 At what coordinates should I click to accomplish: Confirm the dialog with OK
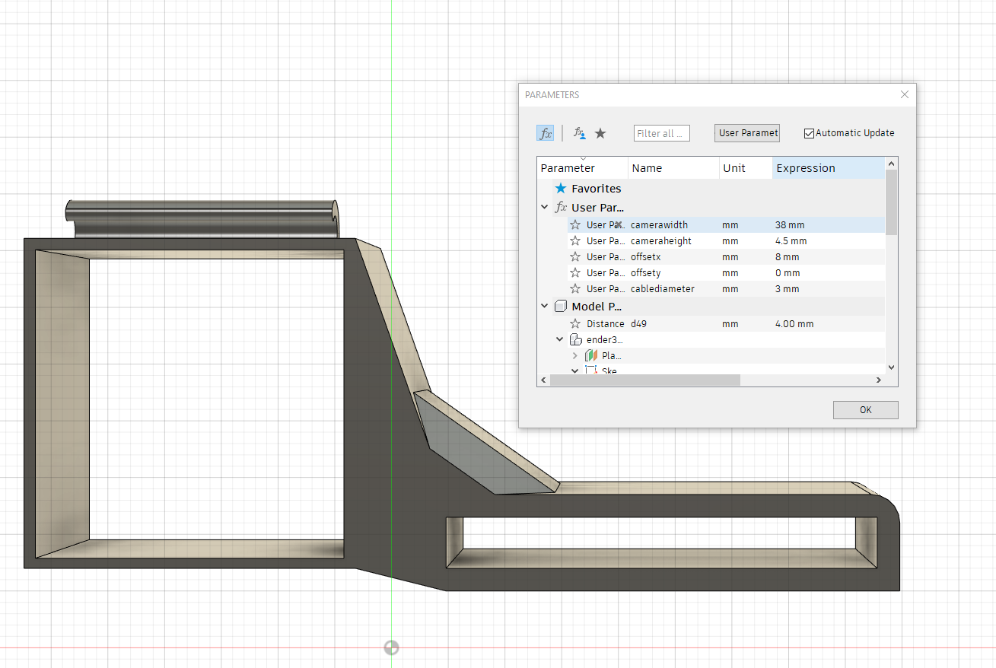[x=866, y=409]
